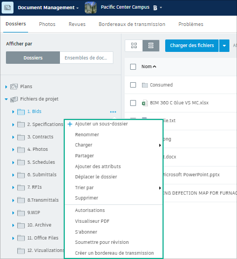This screenshot has height=259, width=237.
Task: Click the 8.Transmittals folder icon
Action: click(x=21, y=200)
